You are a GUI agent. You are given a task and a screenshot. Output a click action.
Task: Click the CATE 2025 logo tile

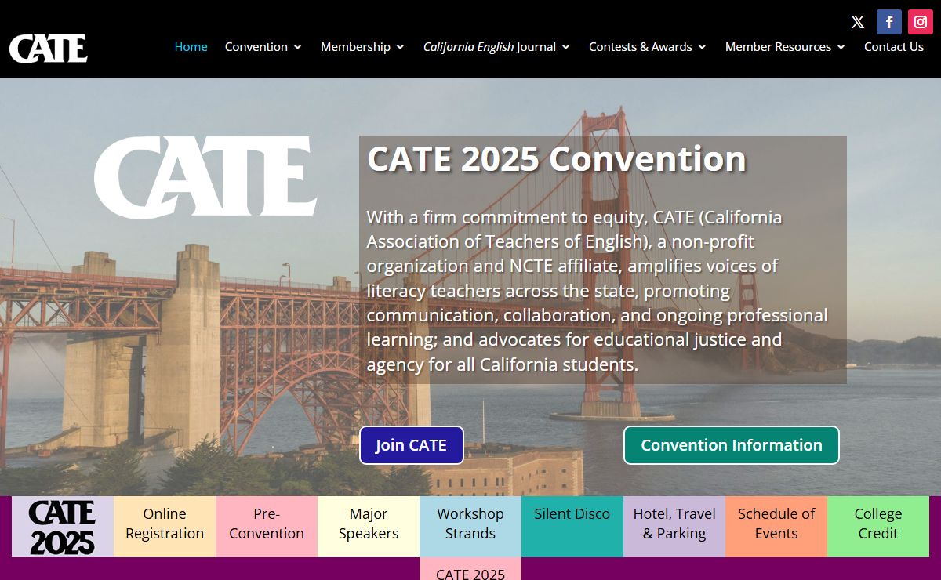tap(63, 527)
